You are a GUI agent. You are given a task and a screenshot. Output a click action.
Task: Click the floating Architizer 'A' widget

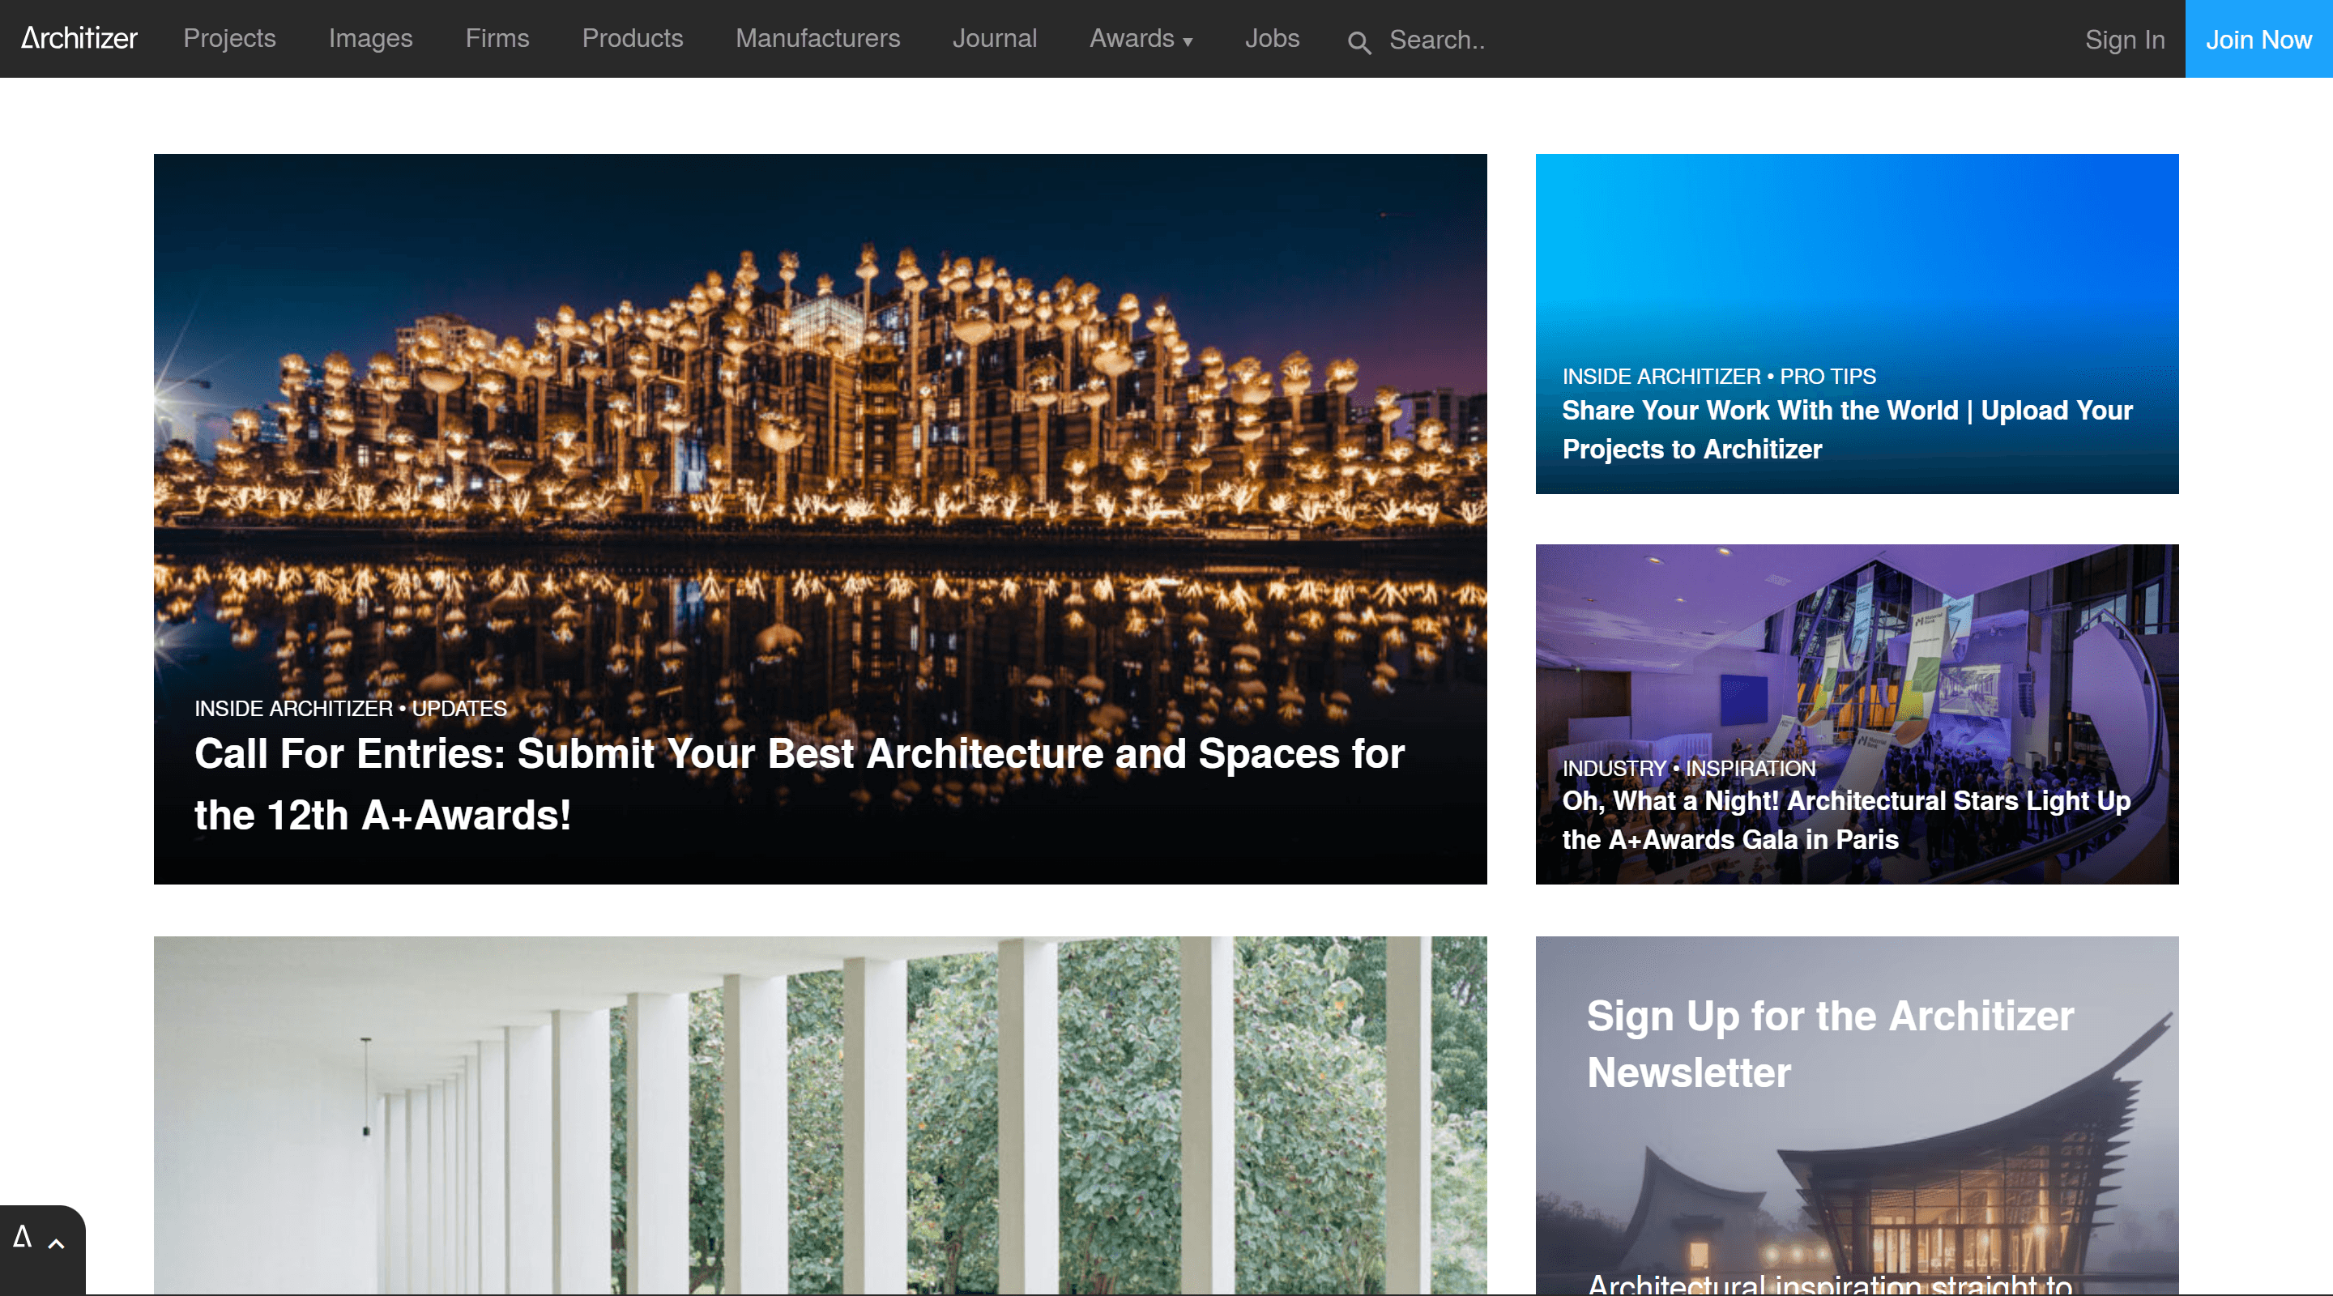click(24, 1236)
